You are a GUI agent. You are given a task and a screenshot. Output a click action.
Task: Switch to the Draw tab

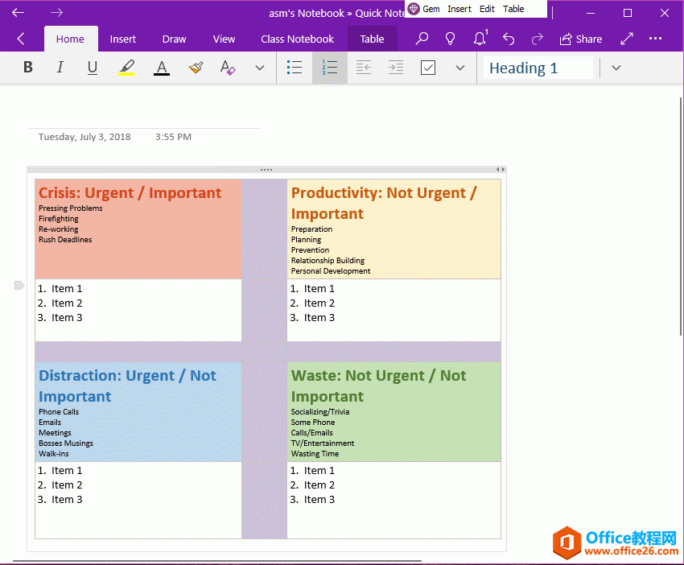(x=174, y=38)
